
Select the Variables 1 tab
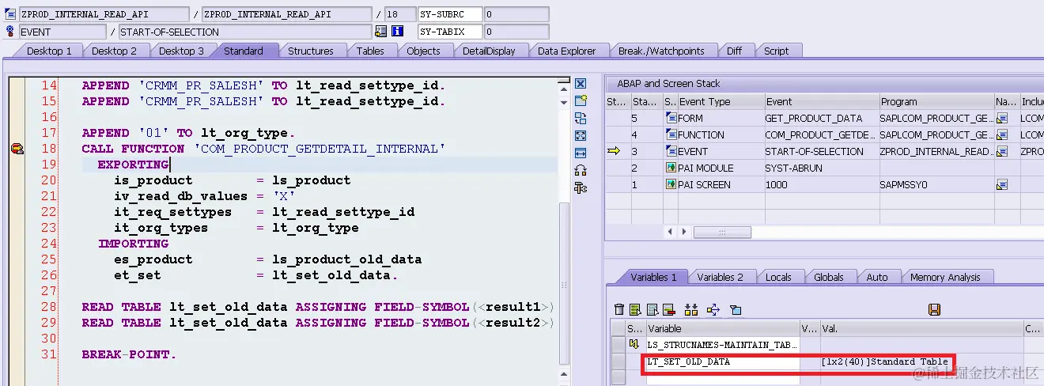653,277
